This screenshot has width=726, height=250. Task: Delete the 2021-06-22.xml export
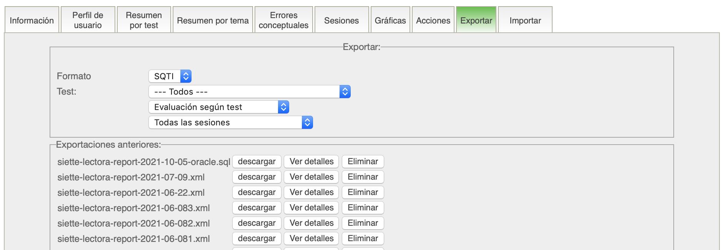[363, 192]
